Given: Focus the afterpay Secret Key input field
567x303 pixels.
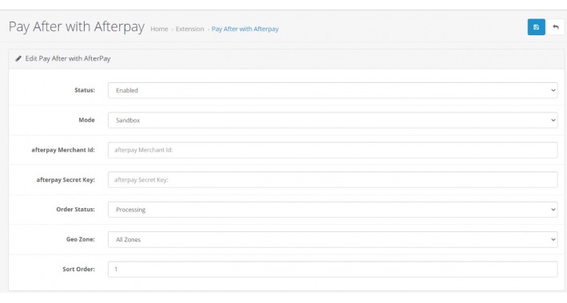Looking at the screenshot, I should 333,180.
